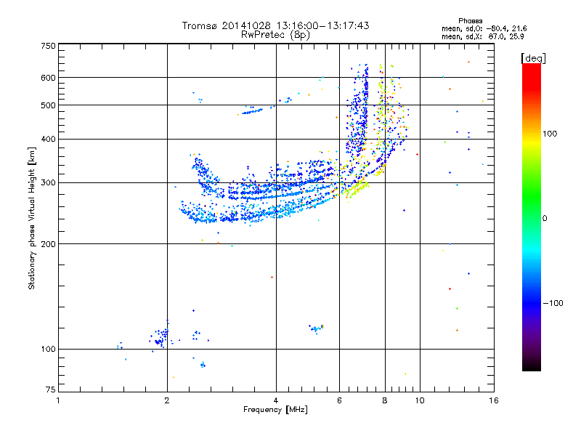
Task: Click the x-axis '16' tick label
Action: 494,400
